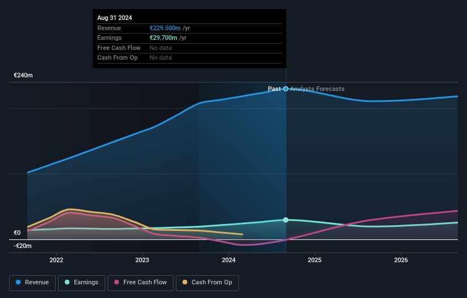Click No data in Free Cash Flow row

click(x=160, y=48)
